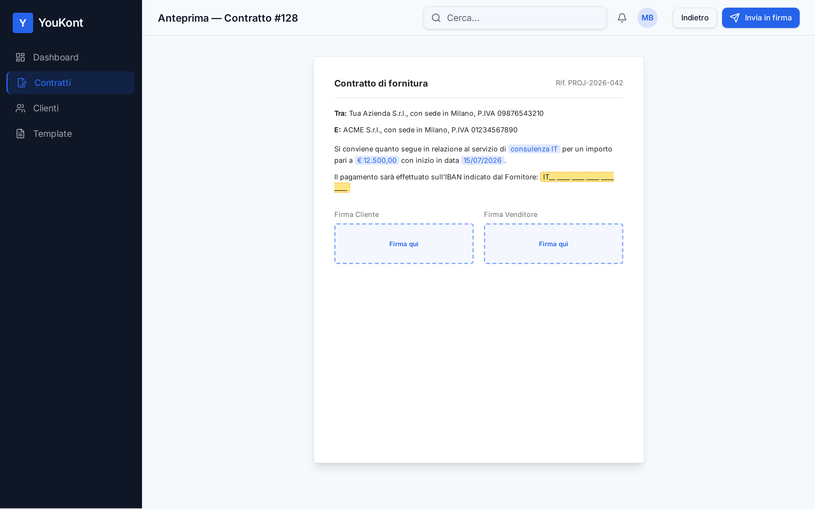Click the Rif. PROJ-2026-042 reference
815x509 pixels.
(589, 83)
